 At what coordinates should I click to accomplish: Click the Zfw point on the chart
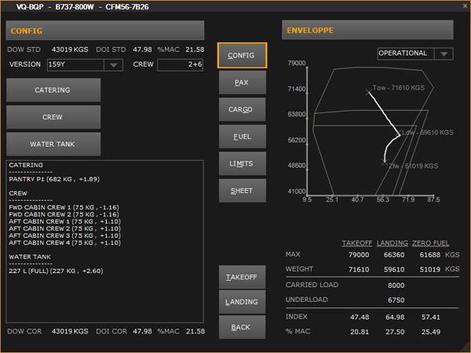(385, 163)
